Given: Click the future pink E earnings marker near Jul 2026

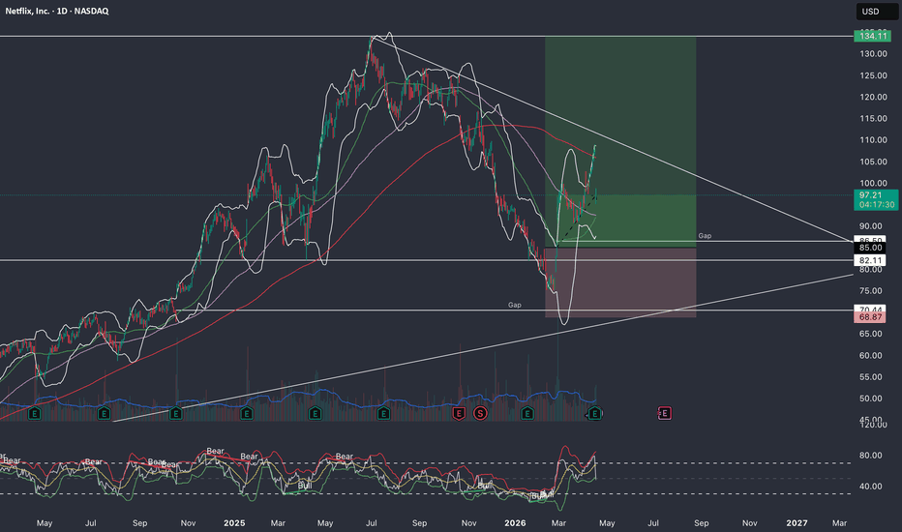Looking at the screenshot, I should (x=665, y=413).
